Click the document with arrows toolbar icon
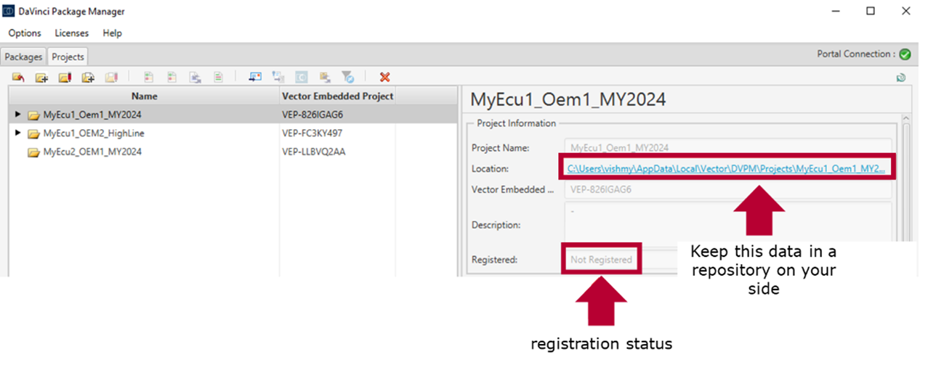The width and height of the screenshot is (944, 370). click(195, 77)
